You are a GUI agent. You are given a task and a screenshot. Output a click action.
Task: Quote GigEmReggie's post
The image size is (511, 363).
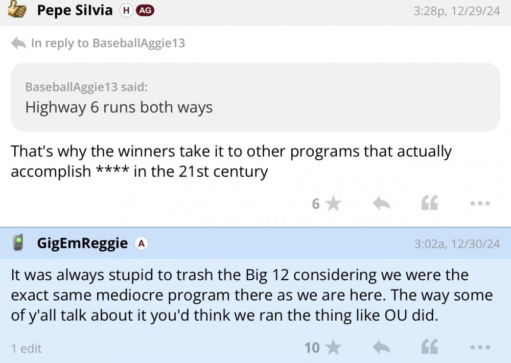[x=429, y=348]
